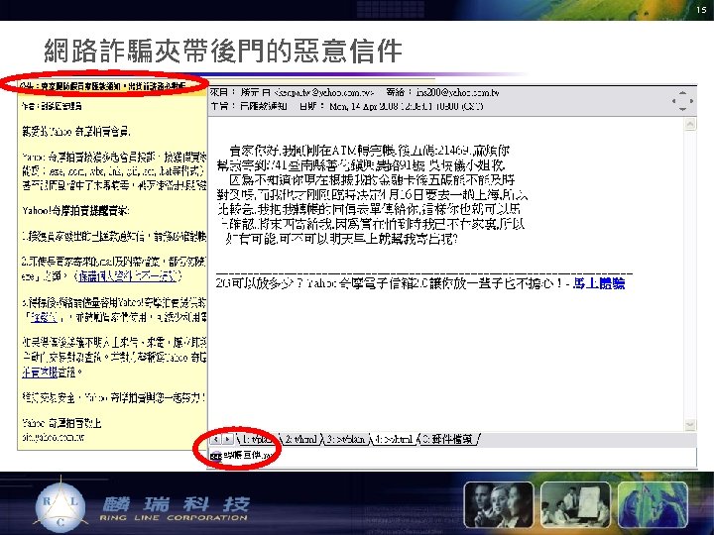This screenshot has height=535, width=714.
Task: Open the attachment file icon below the tabs
Action: click(216, 456)
